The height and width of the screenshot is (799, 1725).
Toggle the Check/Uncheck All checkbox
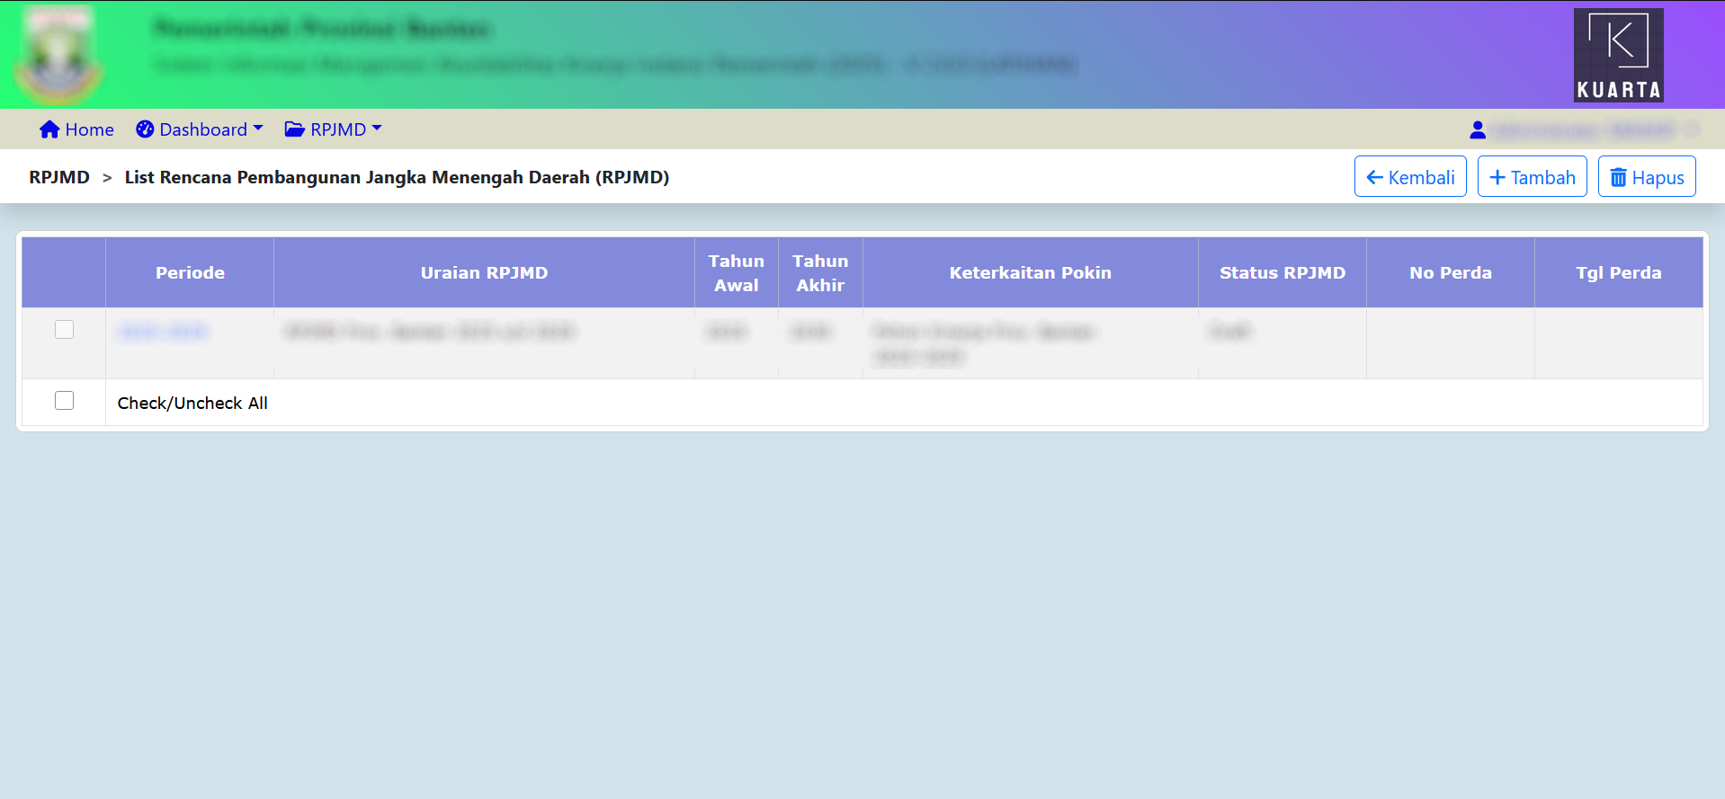click(64, 401)
